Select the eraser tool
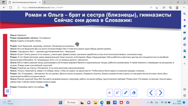The height and width of the screenshot is (106, 188). point(134,93)
